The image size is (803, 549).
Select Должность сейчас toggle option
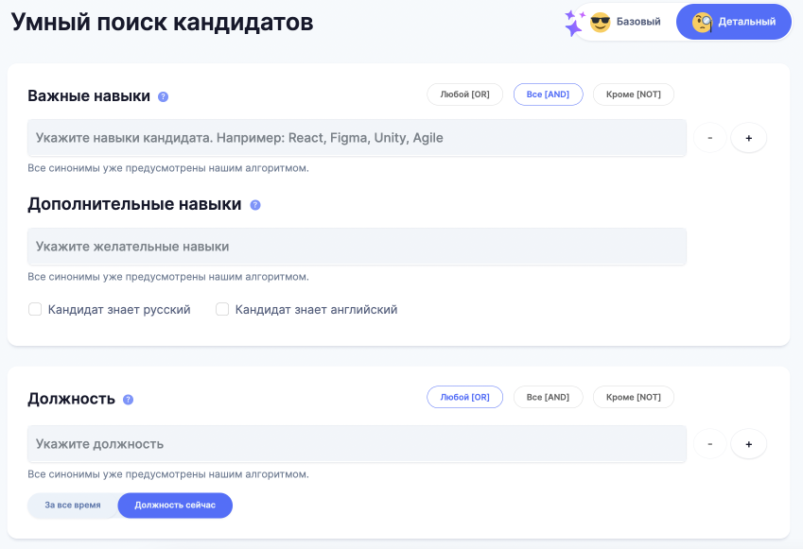(175, 506)
